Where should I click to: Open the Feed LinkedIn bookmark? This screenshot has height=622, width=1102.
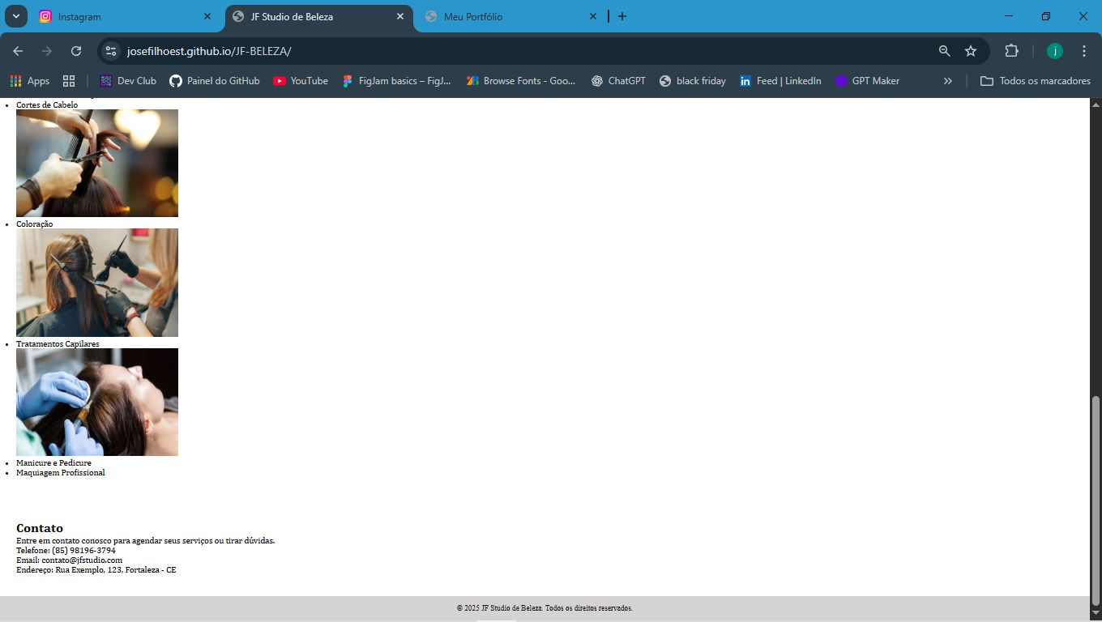click(x=780, y=81)
